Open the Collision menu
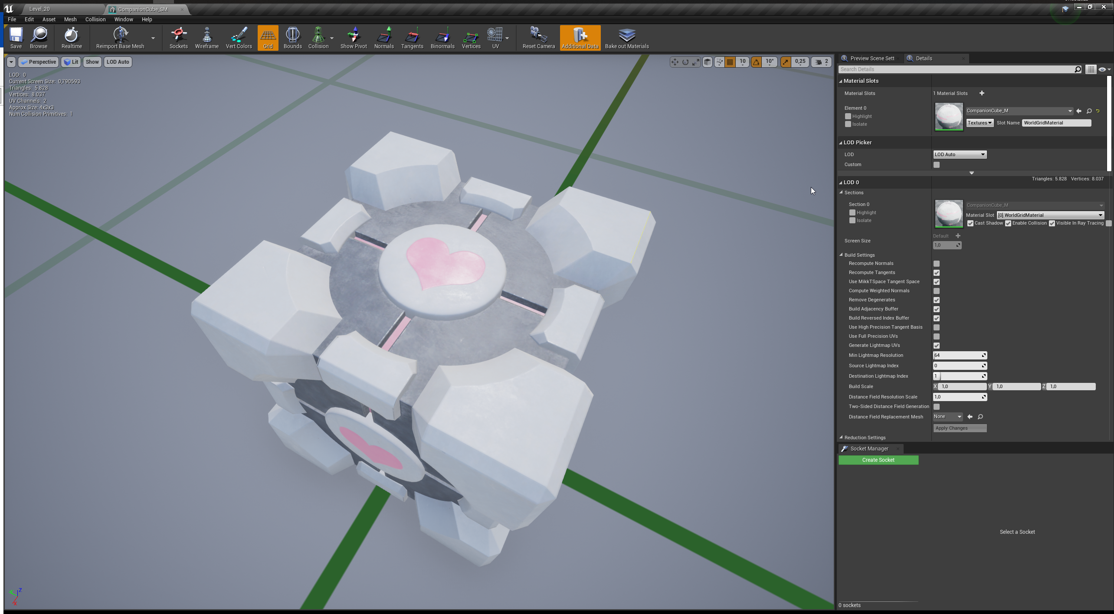Screen dimensions: 1114x614 point(95,20)
